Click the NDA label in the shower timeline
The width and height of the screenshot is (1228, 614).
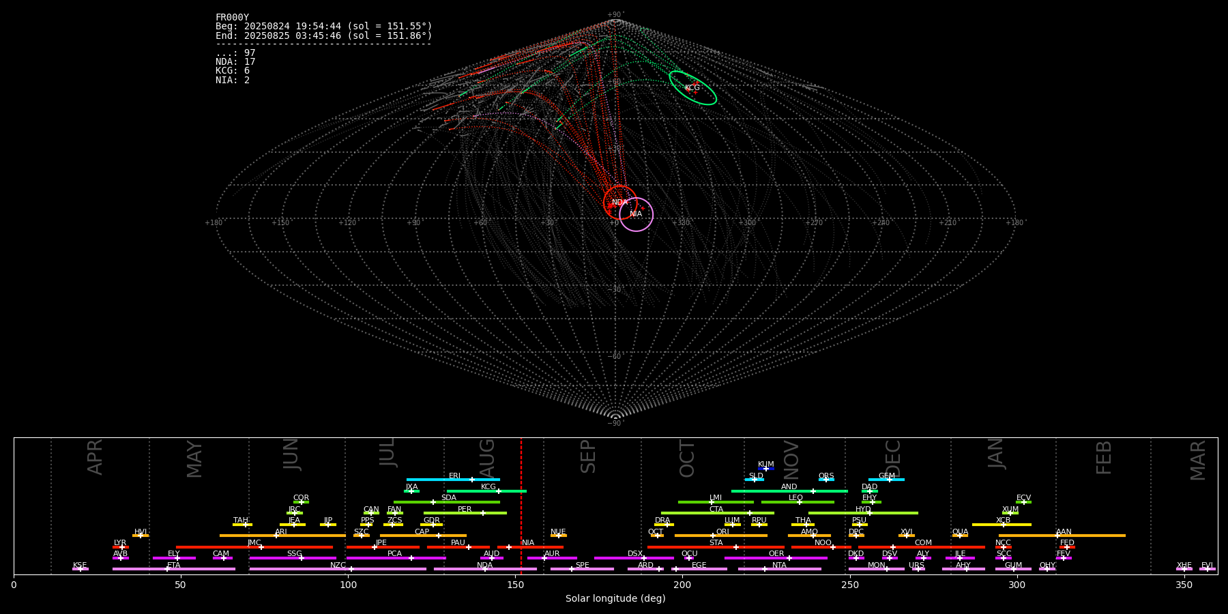[x=485, y=566]
